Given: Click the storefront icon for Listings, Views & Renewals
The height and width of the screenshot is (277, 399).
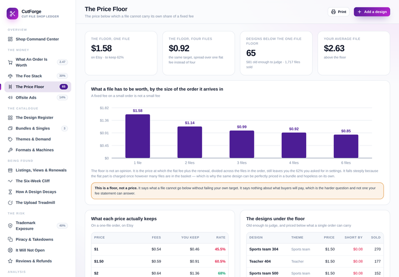Looking at the screenshot, I should (x=10, y=170).
